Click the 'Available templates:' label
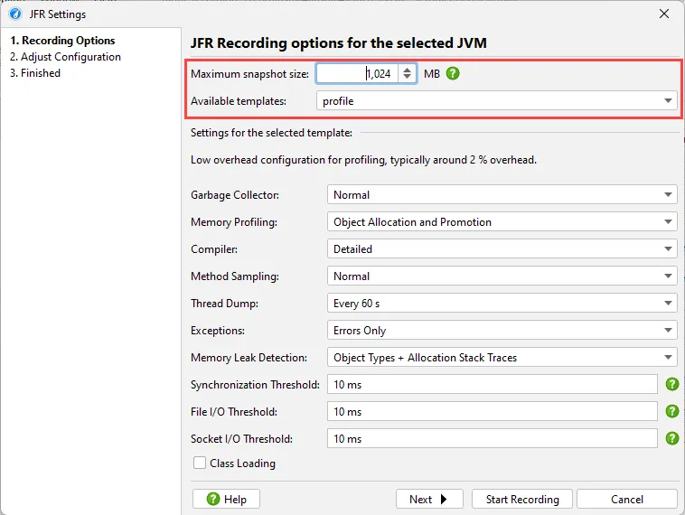 pos(239,101)
